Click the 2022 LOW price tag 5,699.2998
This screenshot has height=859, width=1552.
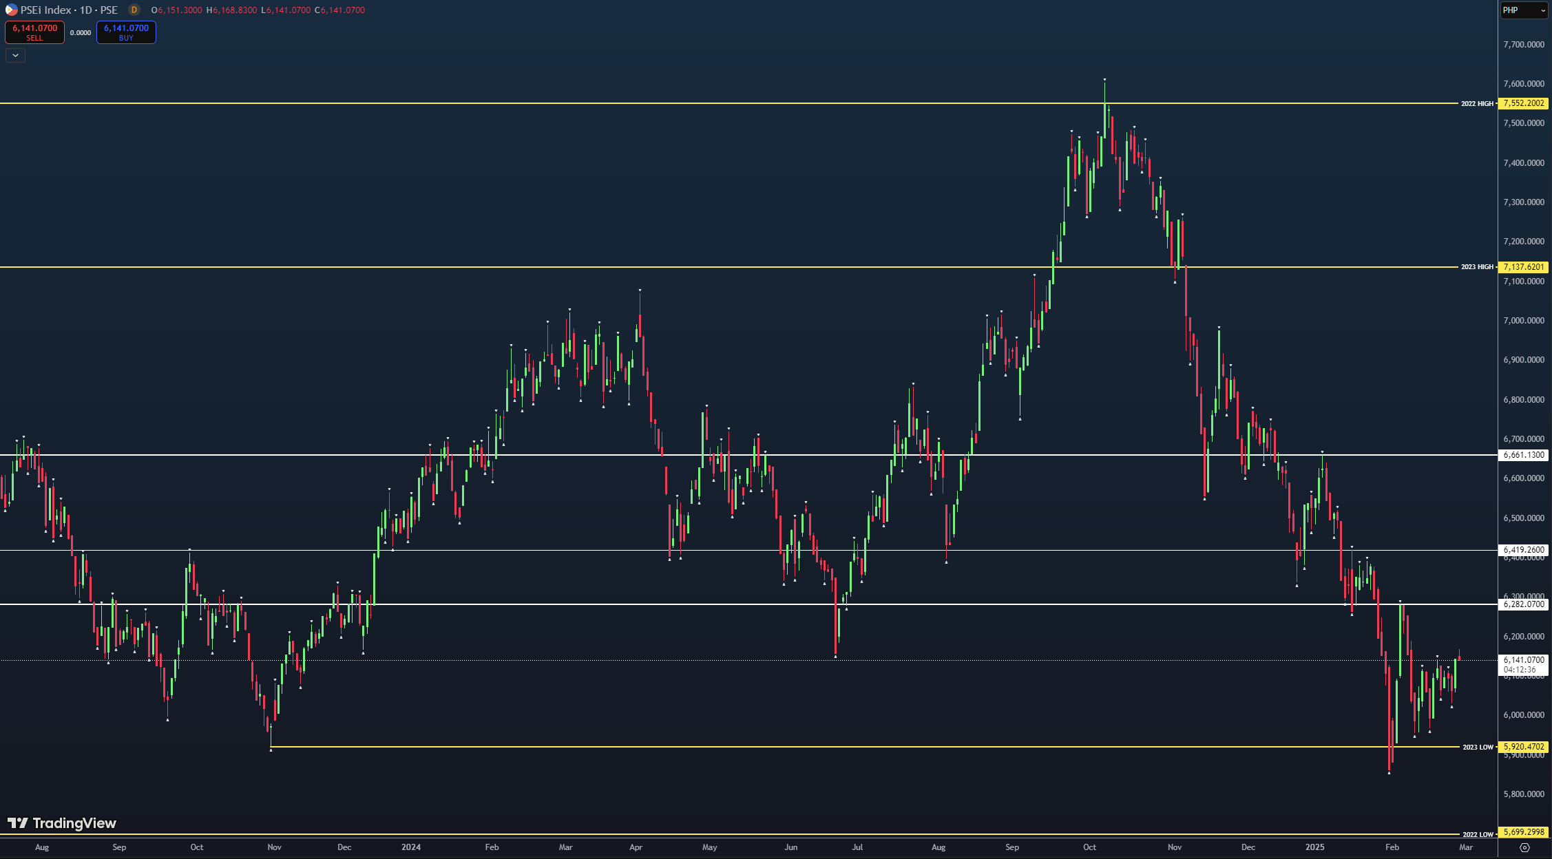[1524, 833]
